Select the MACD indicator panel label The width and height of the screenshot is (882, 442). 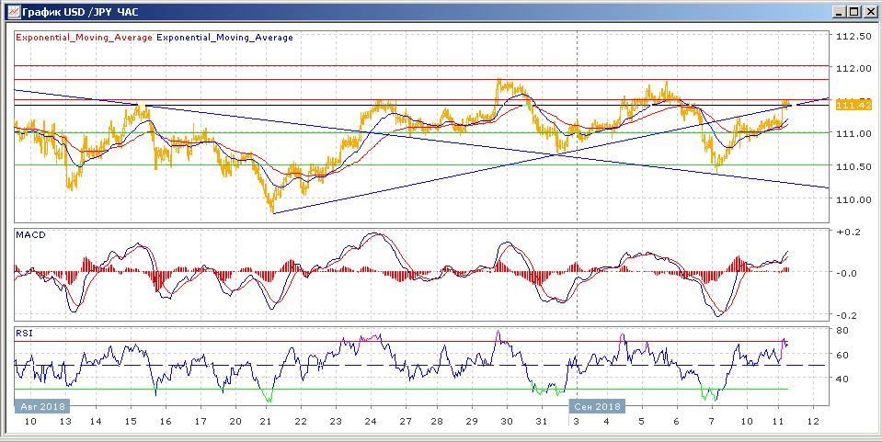[30, 235]
